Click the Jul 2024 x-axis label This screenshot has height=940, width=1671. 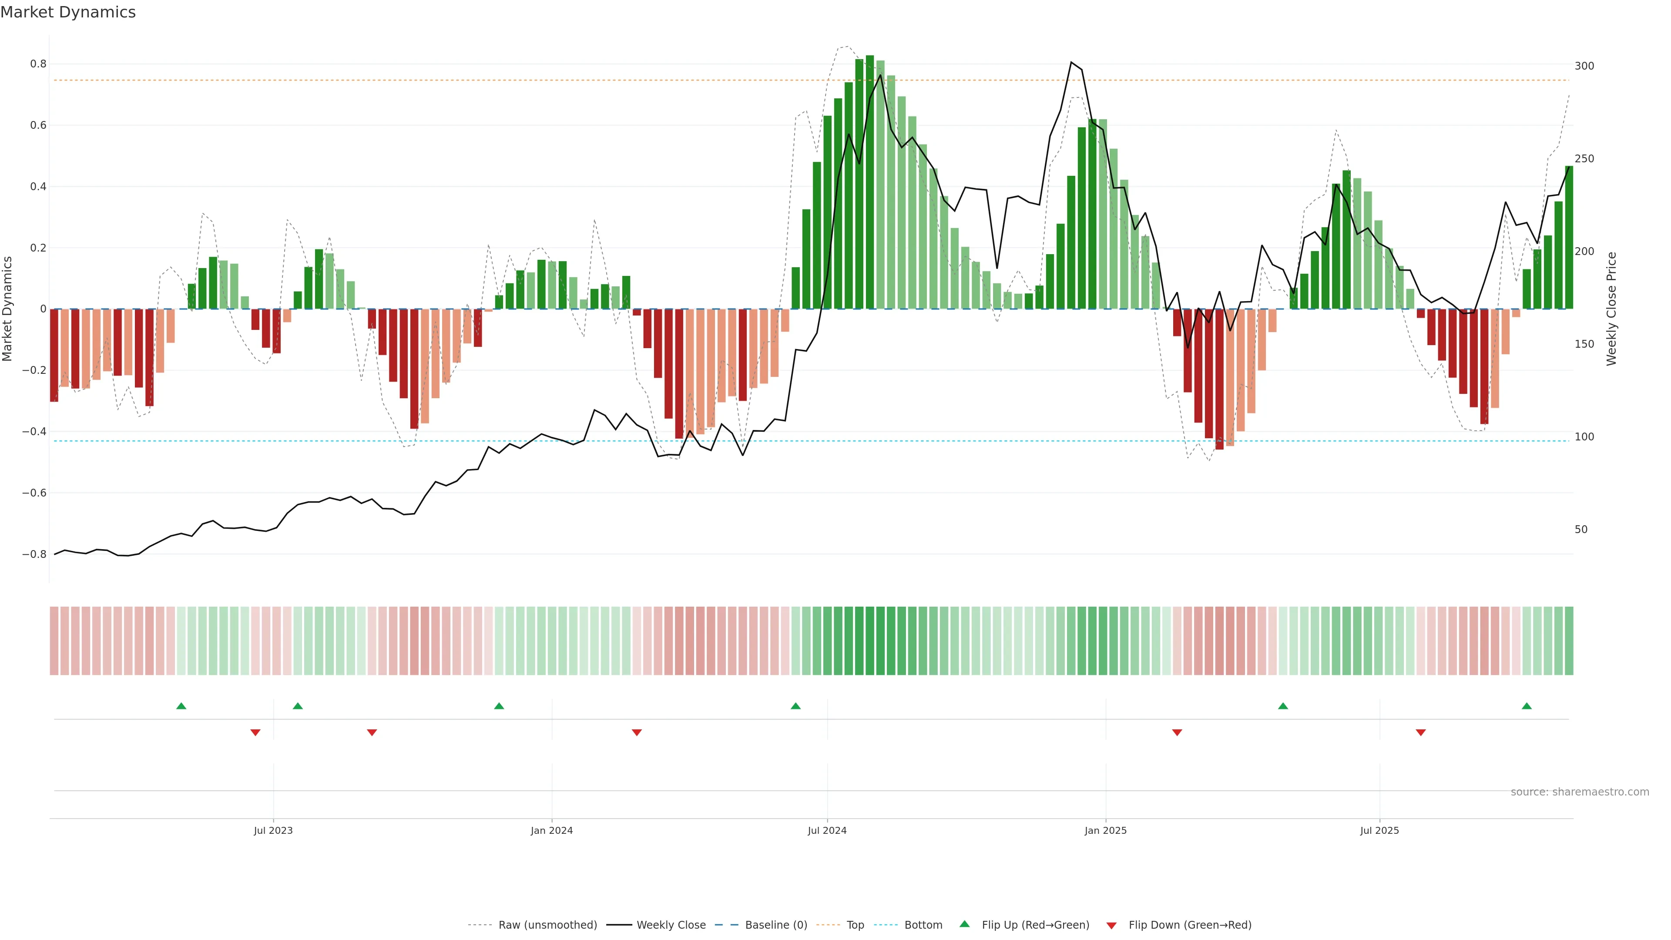[x=827, y=830]
